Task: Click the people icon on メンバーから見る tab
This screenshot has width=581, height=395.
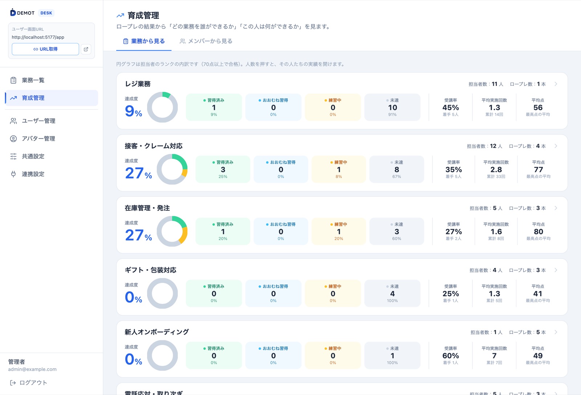Action: [183, 41]
